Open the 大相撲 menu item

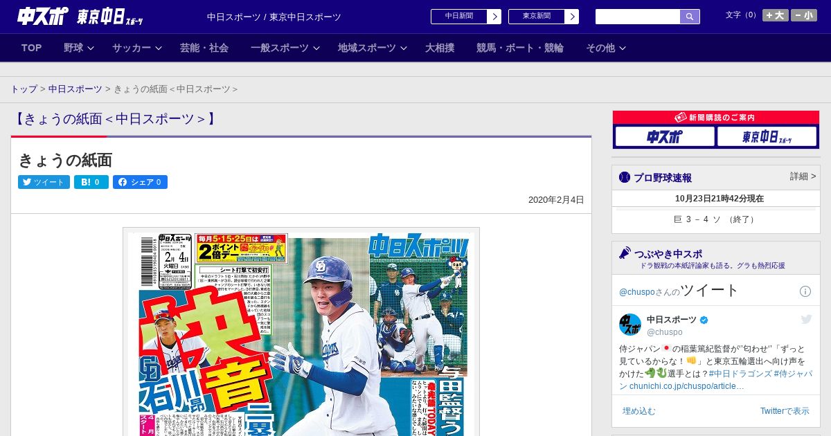pos(440,48)
